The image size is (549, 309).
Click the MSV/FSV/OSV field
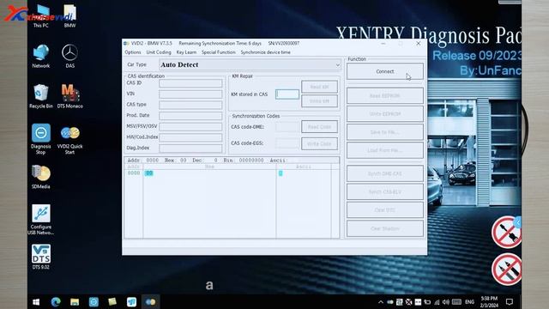[190, 126]
